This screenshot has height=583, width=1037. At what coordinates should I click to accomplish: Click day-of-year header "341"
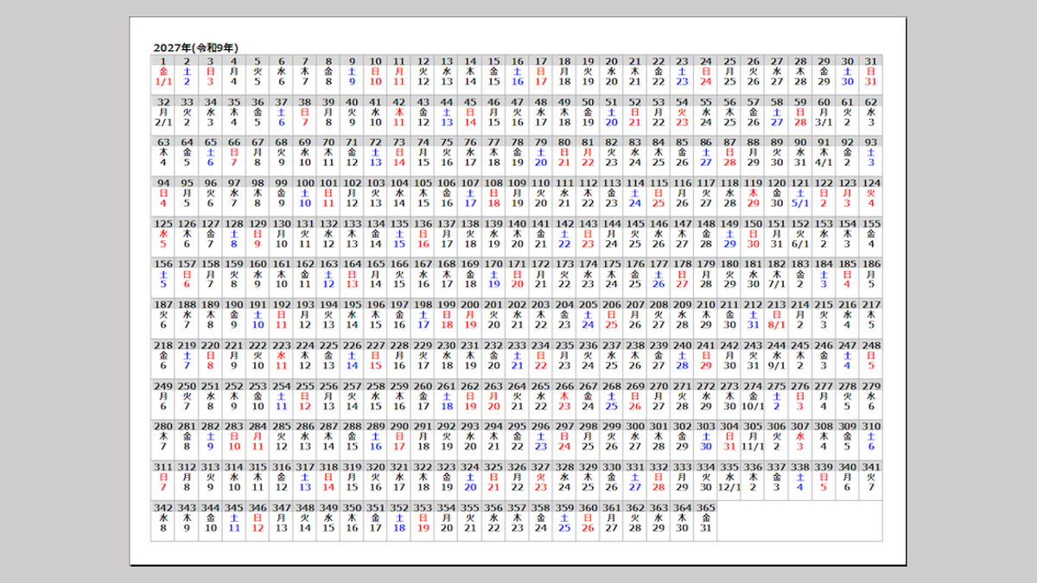coord(871,466)
